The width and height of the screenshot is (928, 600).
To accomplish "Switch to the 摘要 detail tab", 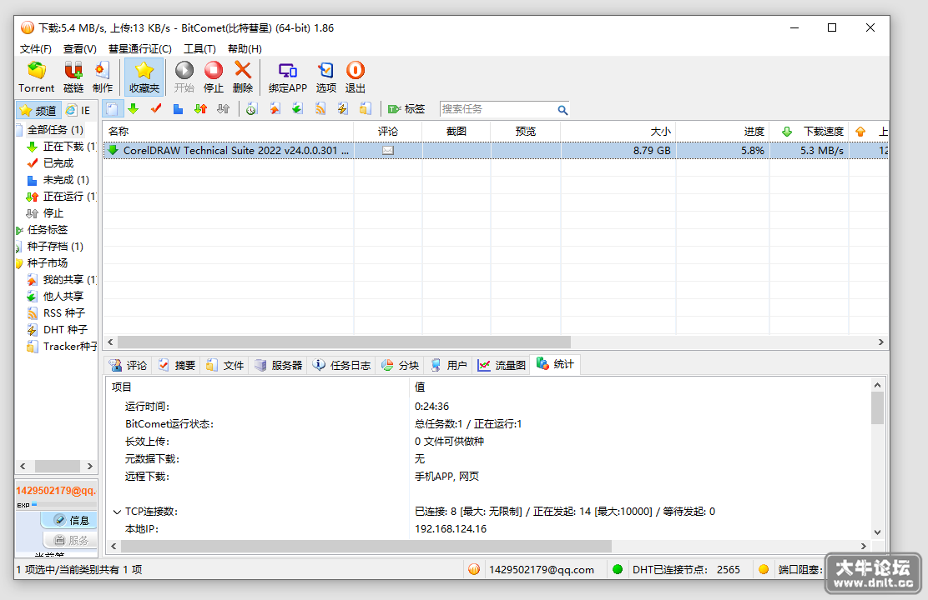I will click(176, 365).
